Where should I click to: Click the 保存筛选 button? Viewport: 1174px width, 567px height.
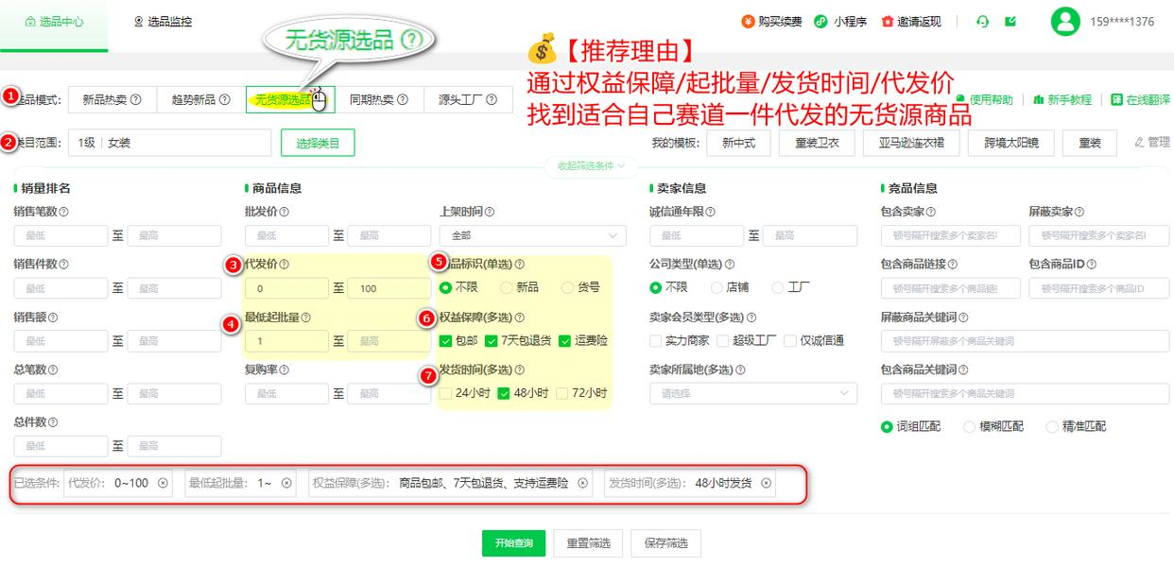tap(665, 543)
